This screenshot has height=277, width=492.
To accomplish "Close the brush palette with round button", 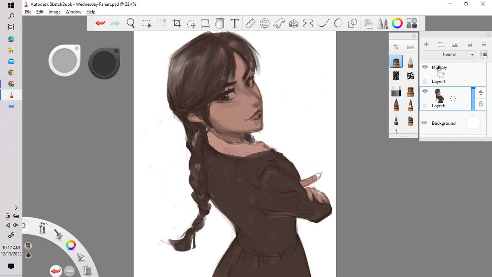I will pyautogui.click(x=414, y=36).
